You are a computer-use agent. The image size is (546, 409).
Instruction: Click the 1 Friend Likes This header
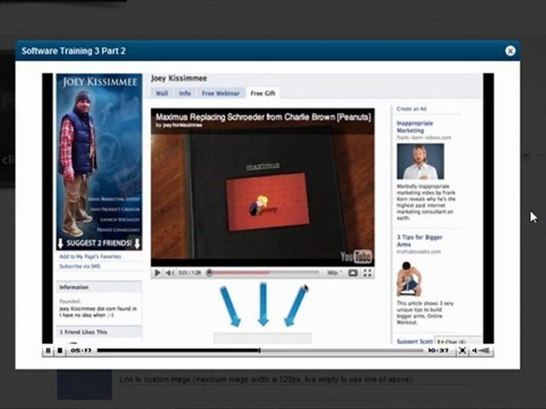point(99,332)
